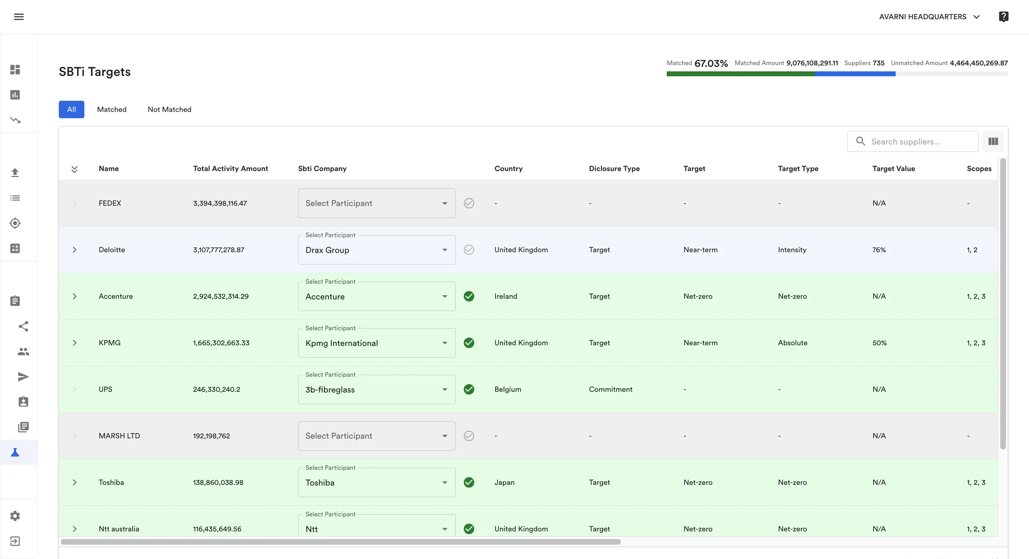The image size is (1029, 559).
Task: Open AVARNI HEADQUARTERS organization dropdown
Action: [929, 17]
